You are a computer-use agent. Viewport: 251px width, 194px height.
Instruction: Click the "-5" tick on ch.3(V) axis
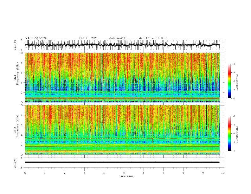pos(22,168)
